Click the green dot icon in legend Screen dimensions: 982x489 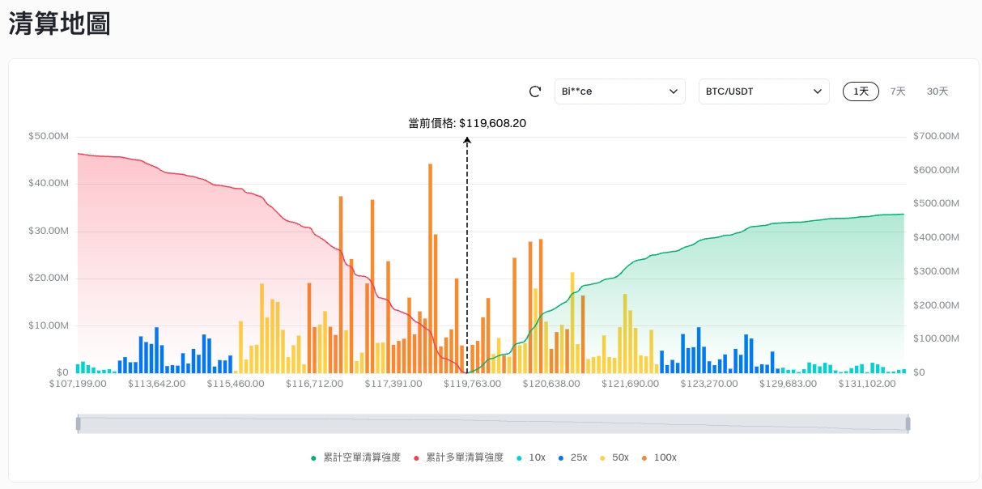(x=313, y=458)
